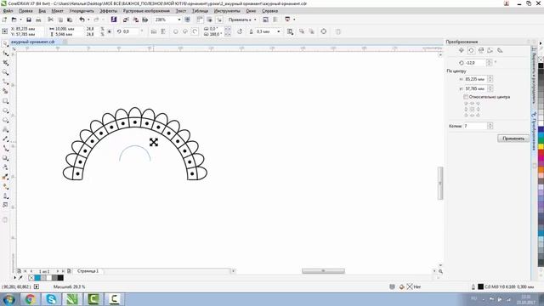Select the Arc mode in the property bar
This screenshot has width=544, height=306.
195,31
